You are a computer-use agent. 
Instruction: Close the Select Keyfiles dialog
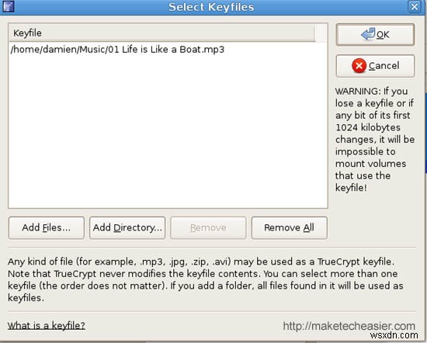[415, 6]
